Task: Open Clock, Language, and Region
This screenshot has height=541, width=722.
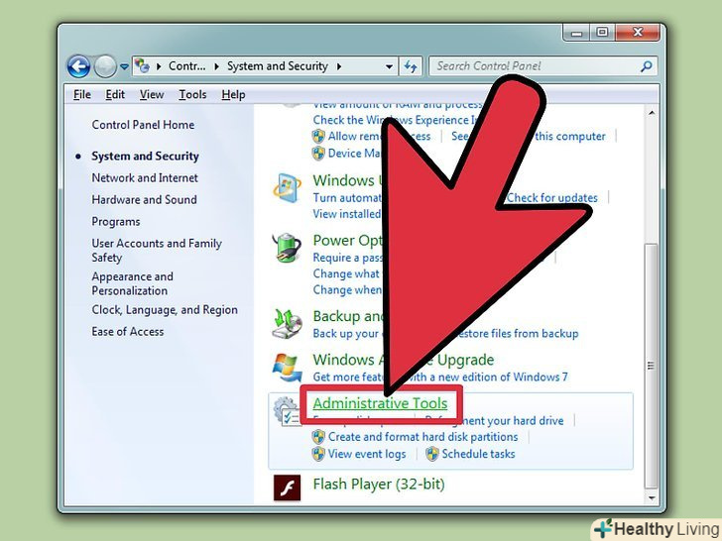Action: pyautogui.click(x=165, y=310)
